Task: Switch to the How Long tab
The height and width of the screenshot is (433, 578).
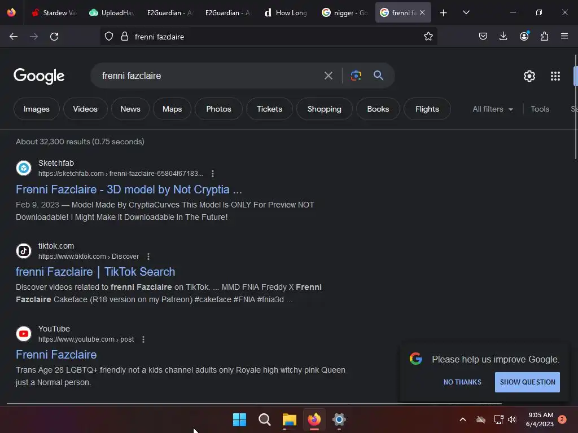Action: point(286,12)
